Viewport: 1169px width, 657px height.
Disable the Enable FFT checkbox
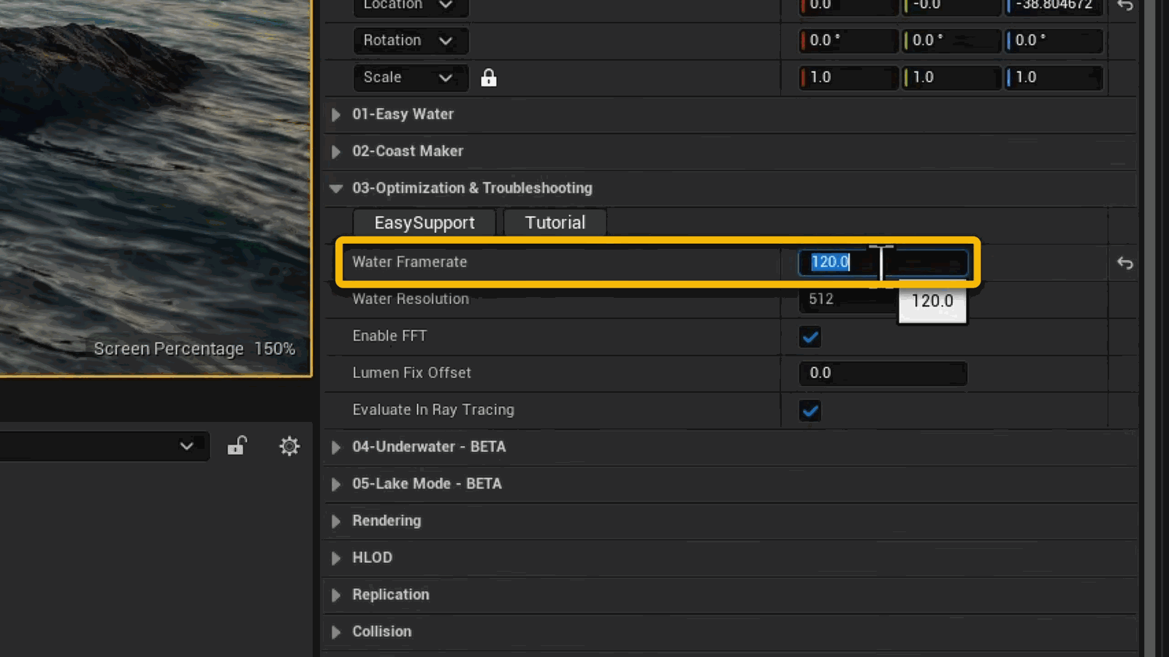(x=810, y=337)
